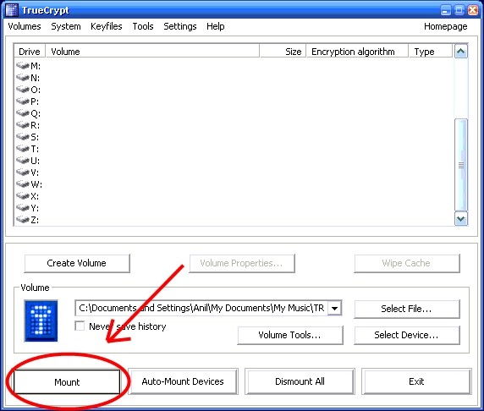Select the T: drive icon
Image resolution: width=484 pixels, height=411 pixels.
tap(23, 149)
